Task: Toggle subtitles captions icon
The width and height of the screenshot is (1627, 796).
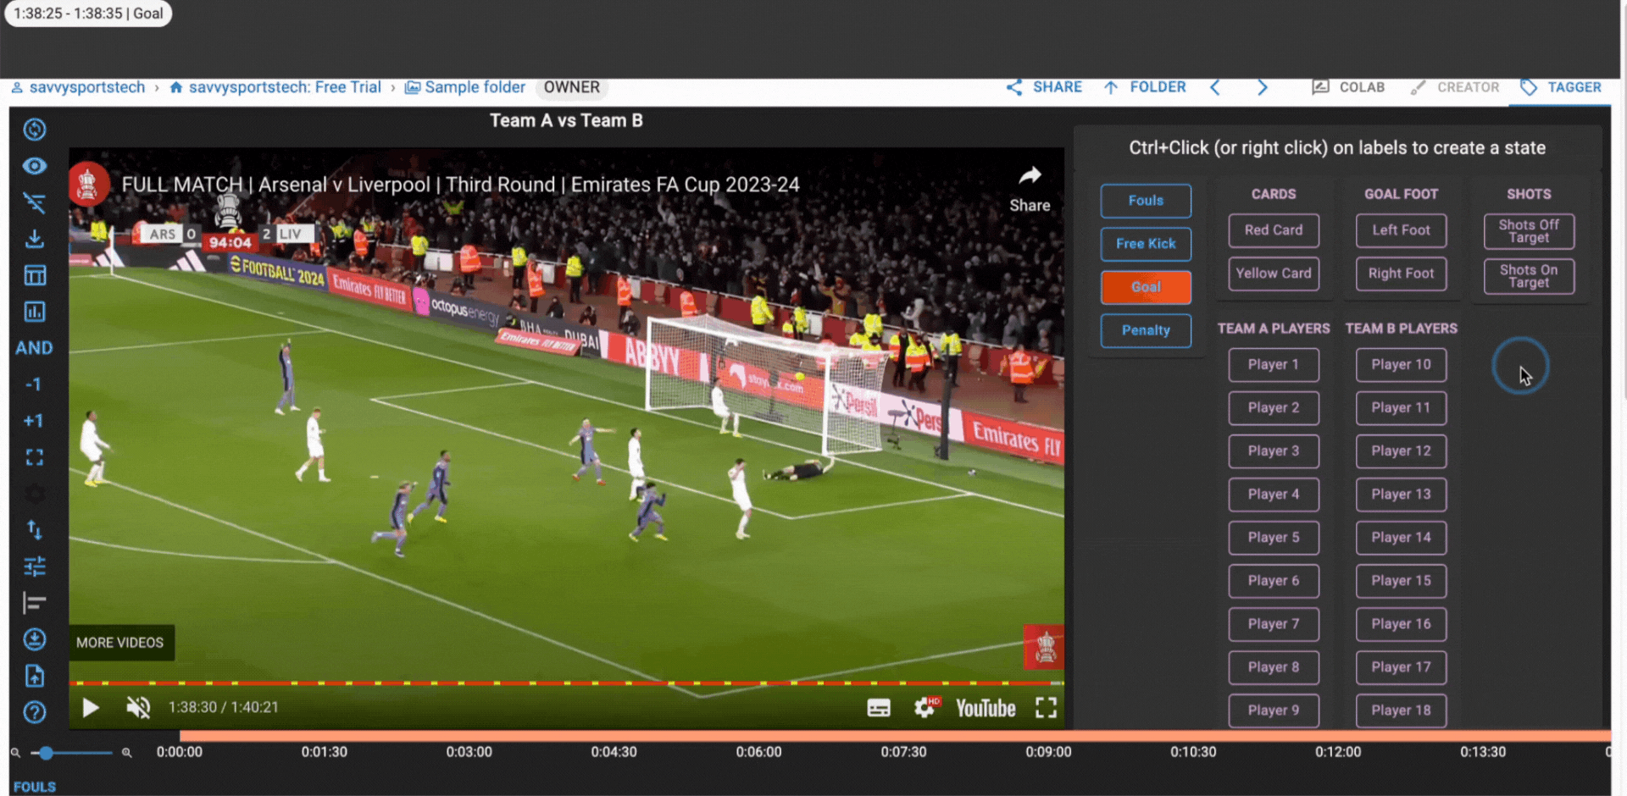Action: tap(879, 708)
